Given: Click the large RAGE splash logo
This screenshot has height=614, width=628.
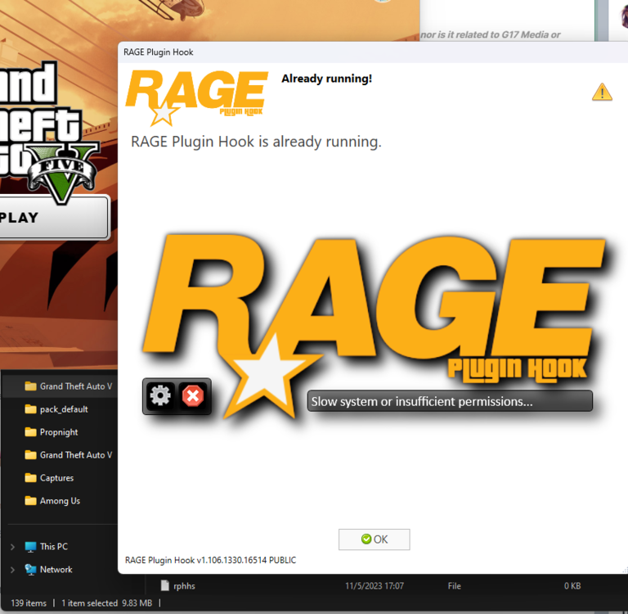Looking at the screenshot, I should click(x=375, y=325).
